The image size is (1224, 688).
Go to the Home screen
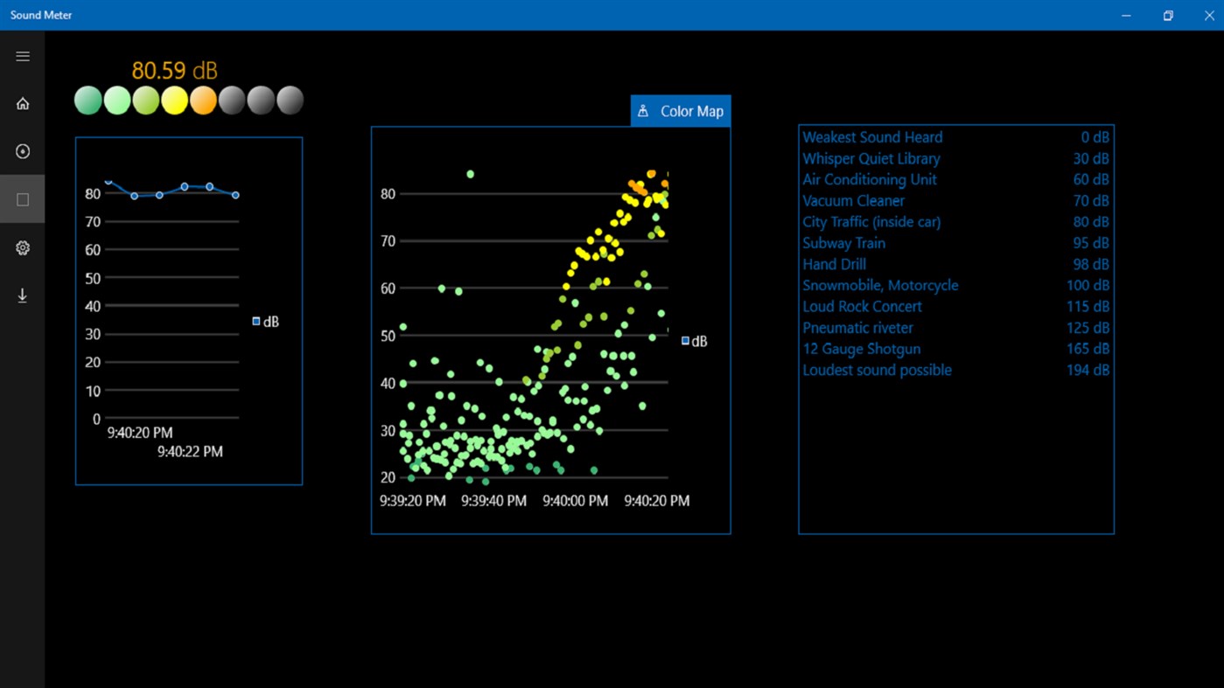22,102
